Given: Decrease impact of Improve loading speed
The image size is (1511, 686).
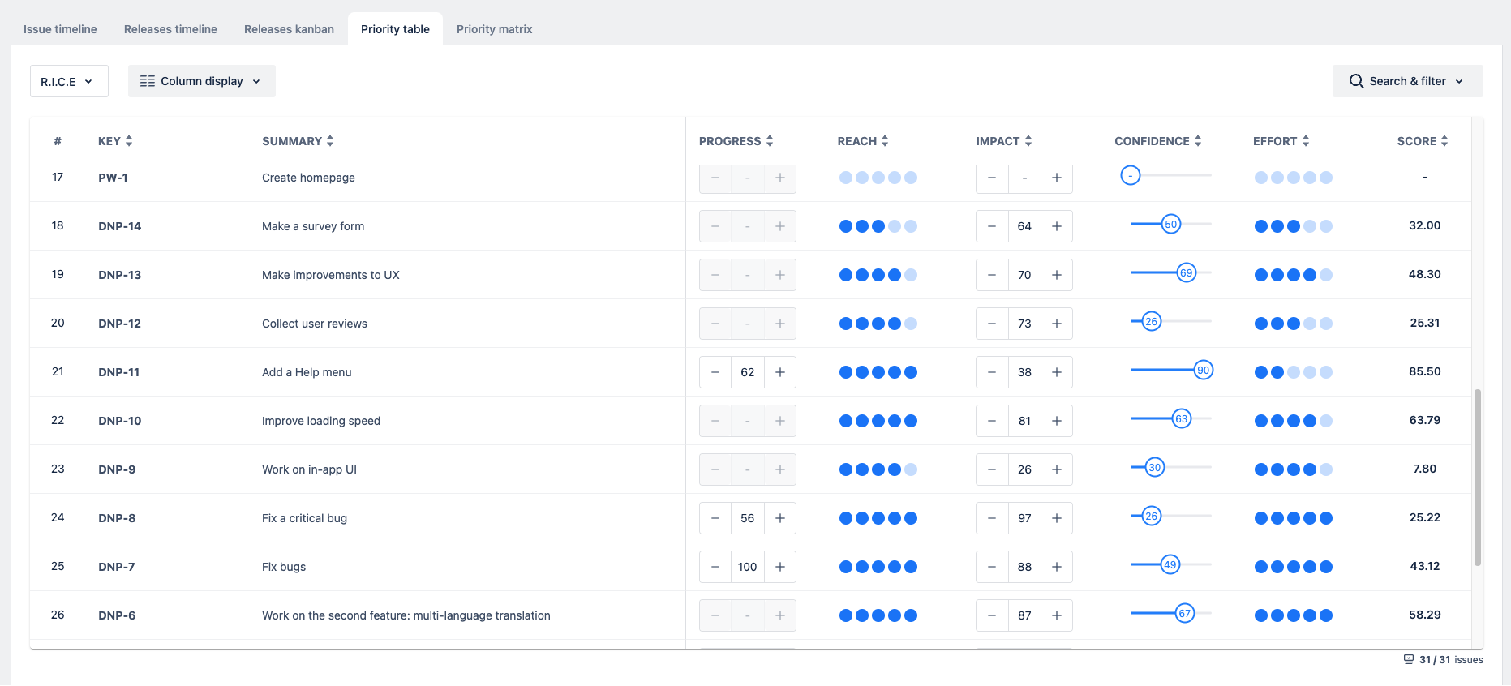Looking at the screenshot, I should (x=992, y=421).
